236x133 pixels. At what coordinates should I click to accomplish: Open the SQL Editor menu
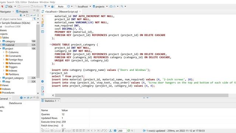coord(21,2)
